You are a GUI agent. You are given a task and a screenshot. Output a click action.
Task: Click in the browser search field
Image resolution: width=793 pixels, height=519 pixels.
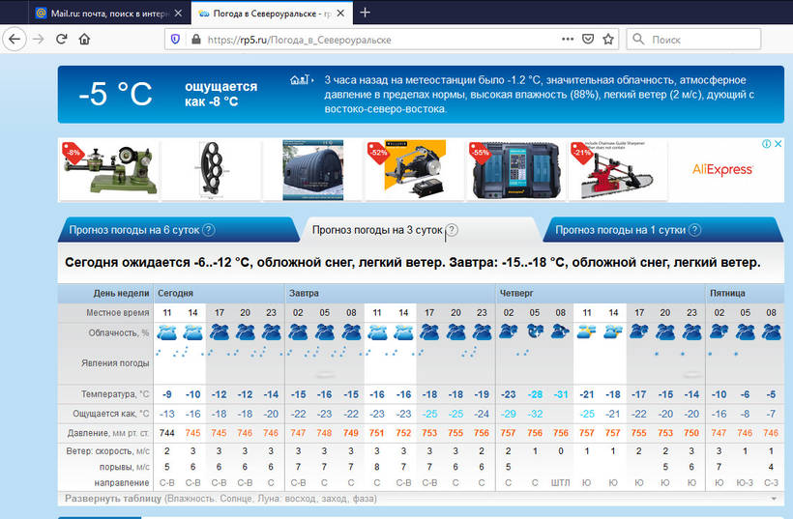click(x=706, y=40)
